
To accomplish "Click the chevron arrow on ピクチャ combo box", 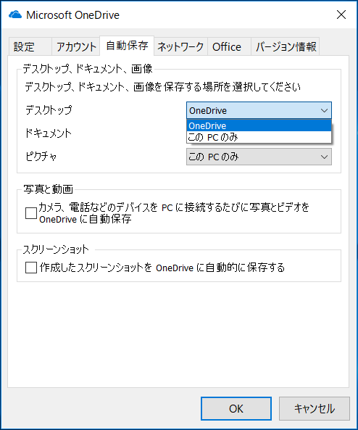I will [324, 157].
